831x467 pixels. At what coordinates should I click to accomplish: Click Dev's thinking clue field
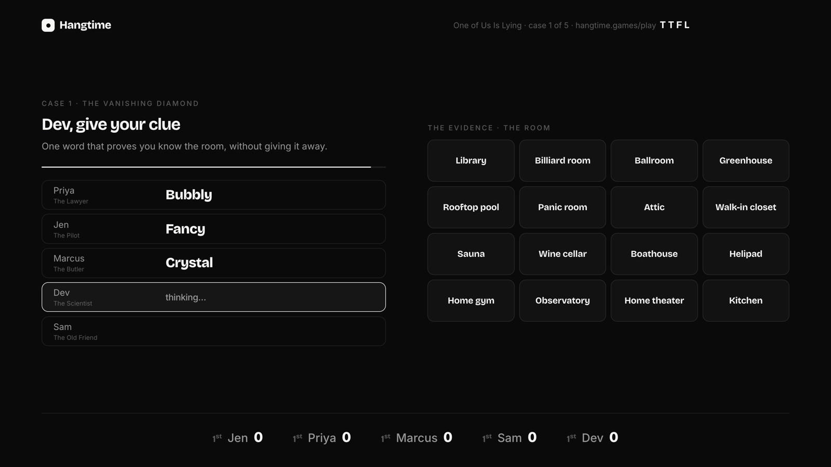tap(213, 297)
